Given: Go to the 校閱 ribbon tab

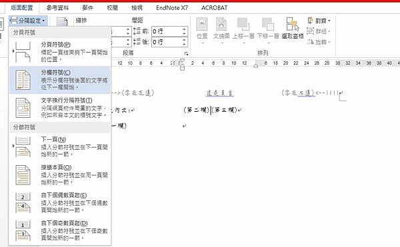Looking at the screenshot, I should [x=113, y=8].
